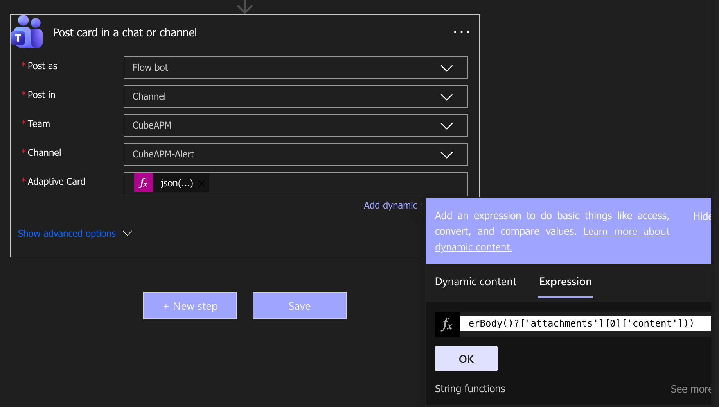Open the Learn more about dynamic content link
The image size is (719, 407).
coord(626,231)
